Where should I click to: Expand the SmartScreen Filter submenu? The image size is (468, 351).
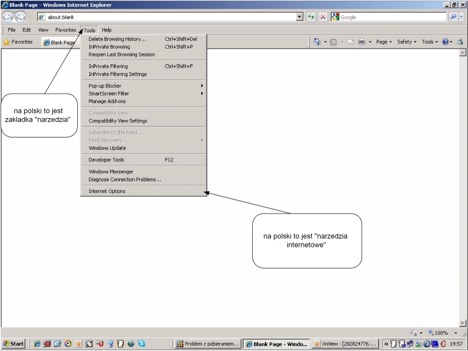point(143,94)
